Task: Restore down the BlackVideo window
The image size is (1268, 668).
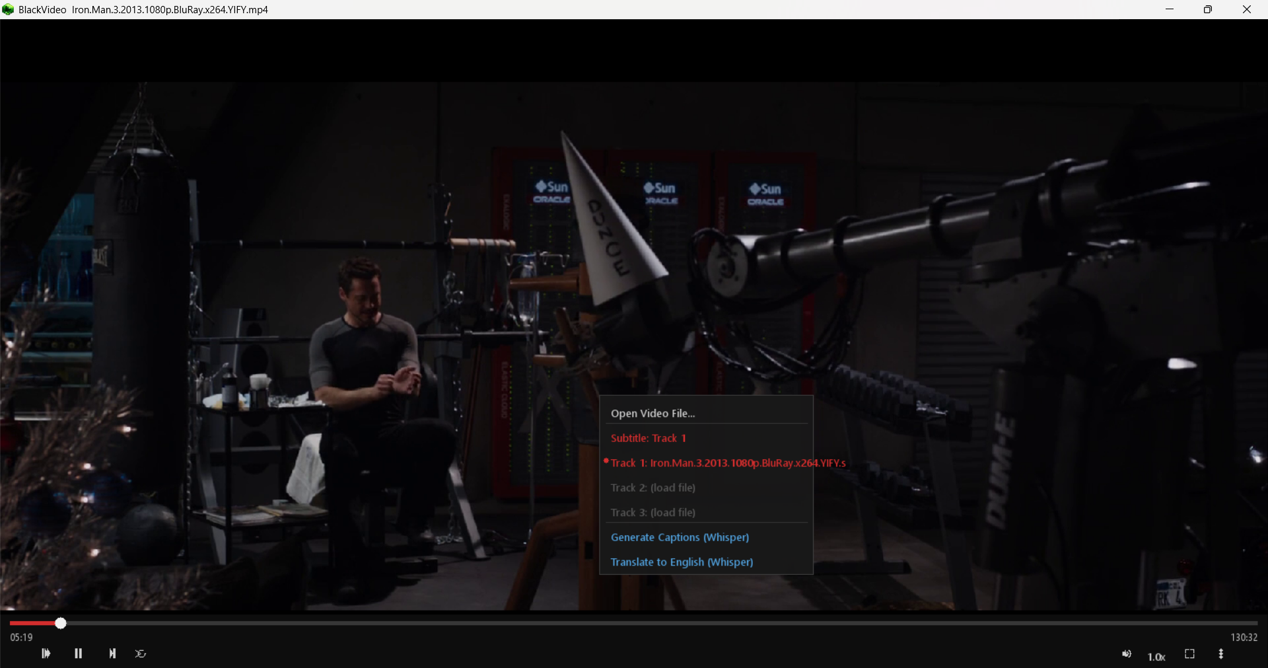Action: (x=1208, y=9)
